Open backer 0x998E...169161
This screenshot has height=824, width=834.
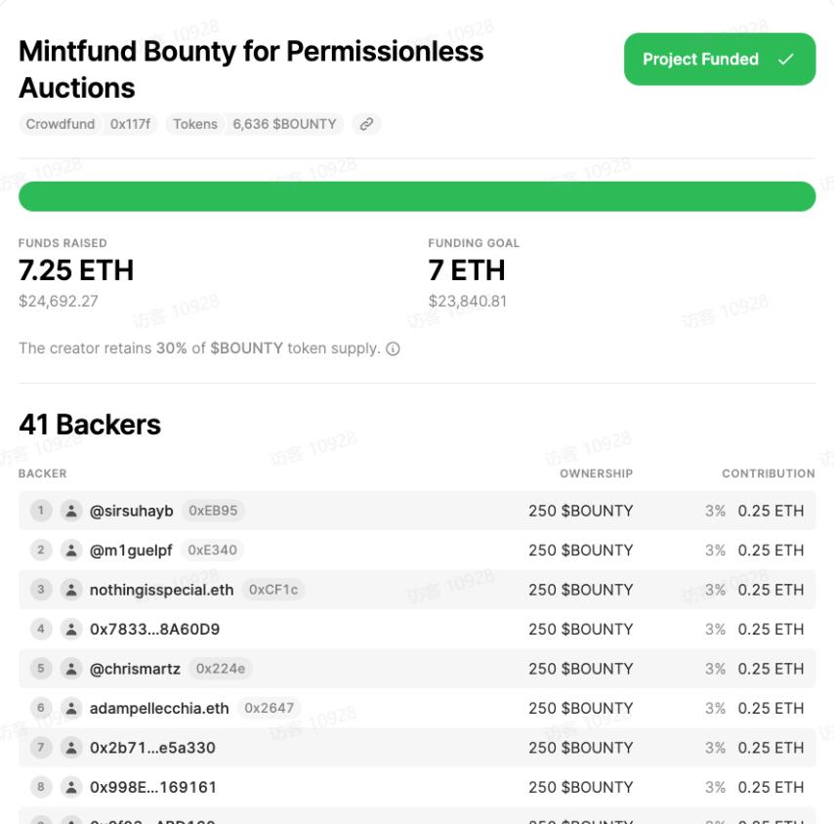(x=152, y=787)
